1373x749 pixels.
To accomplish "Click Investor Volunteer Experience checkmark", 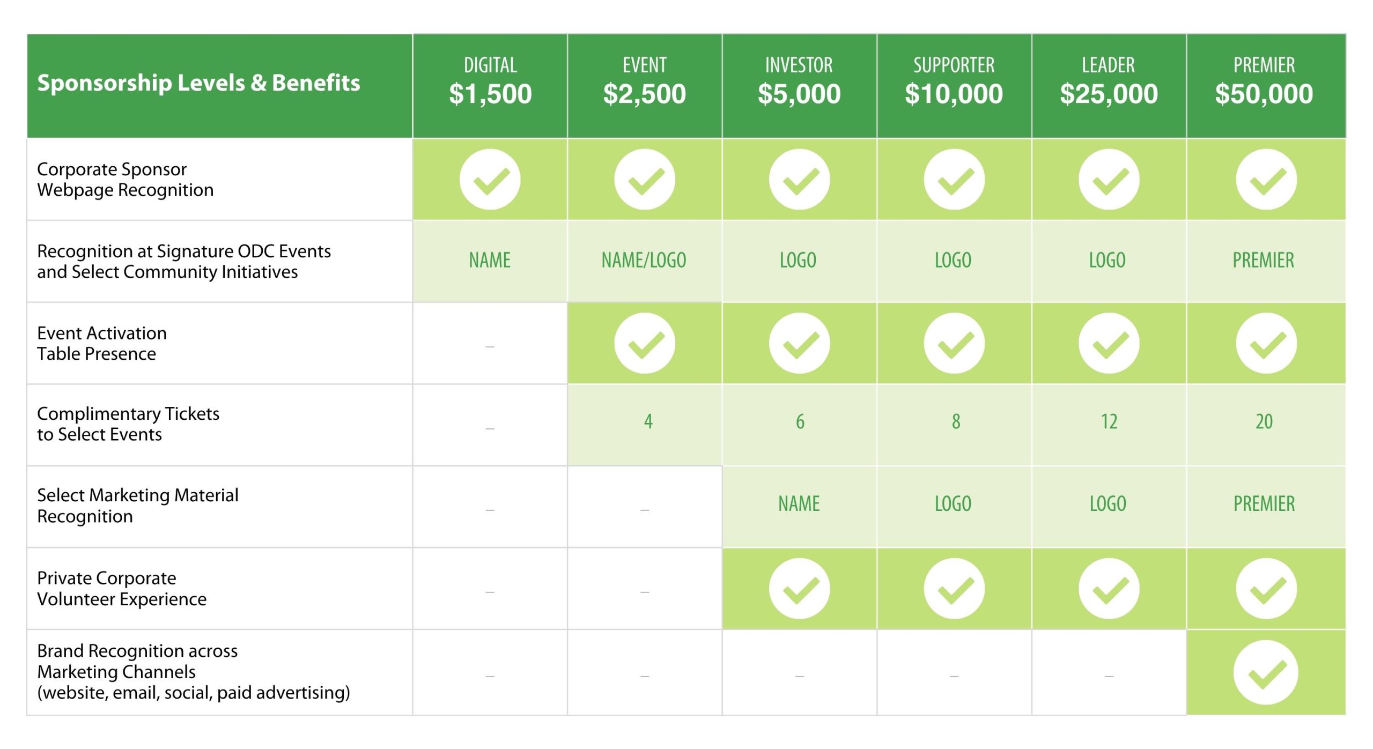I will coord(799,589).
